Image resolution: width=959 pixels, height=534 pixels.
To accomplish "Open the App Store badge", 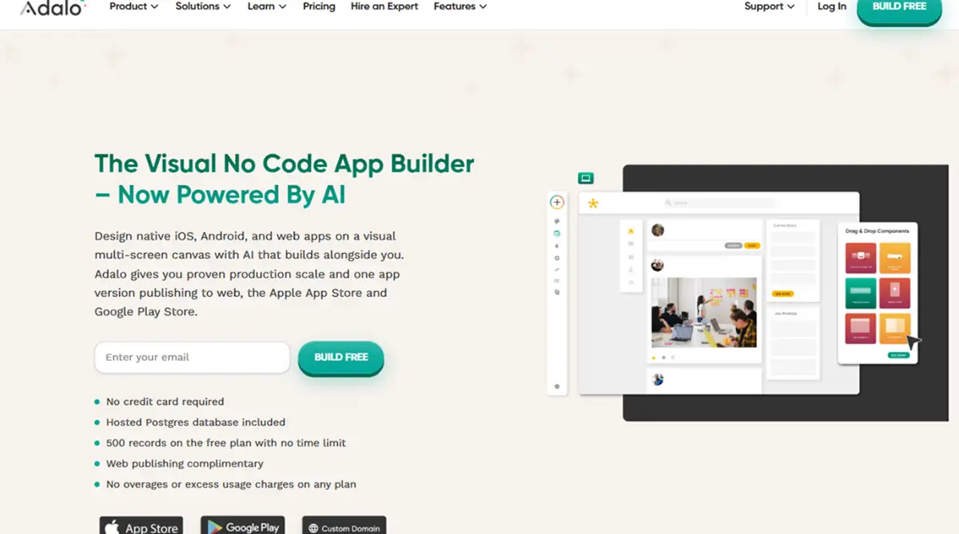I will (x=141, y=526).
